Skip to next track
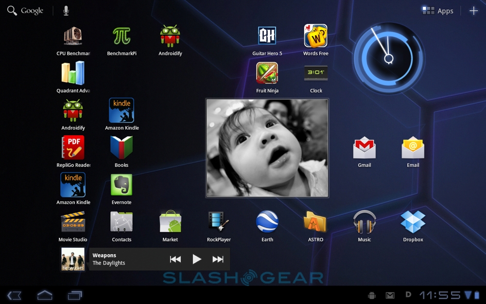486x304 pixels. [x=218, y=259]
